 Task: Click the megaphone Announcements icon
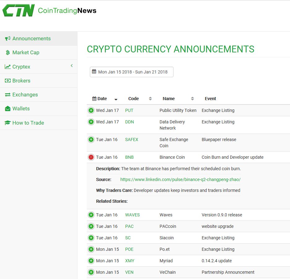(x=7, y=38)
